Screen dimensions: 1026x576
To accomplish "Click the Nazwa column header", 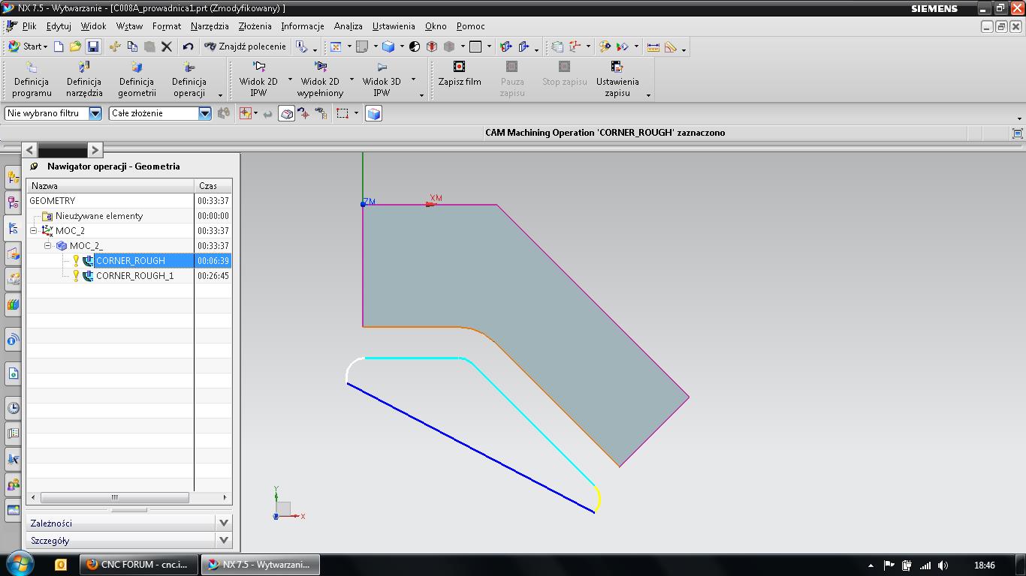I will coord(110,185).
